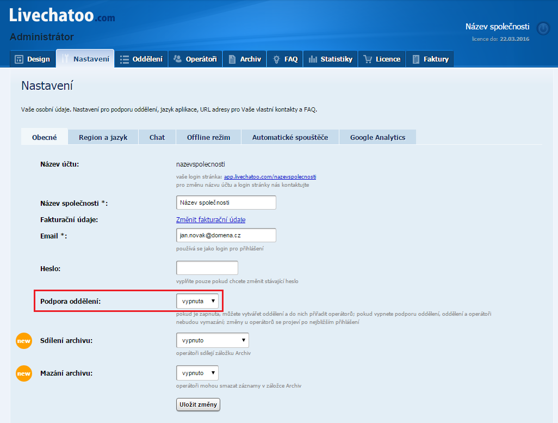Click the Uložit změny button
Screen dimensions: 558x423
(199, 404)
